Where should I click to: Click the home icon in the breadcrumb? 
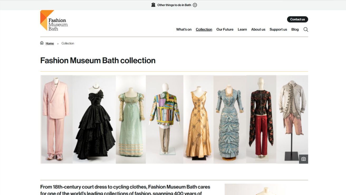click(42, 43)
